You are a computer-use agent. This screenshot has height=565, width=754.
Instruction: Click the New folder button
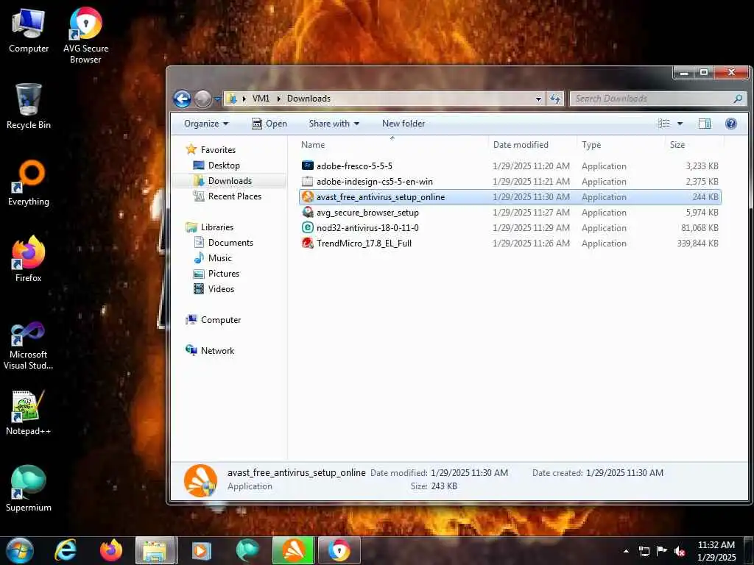pos(404,124)
